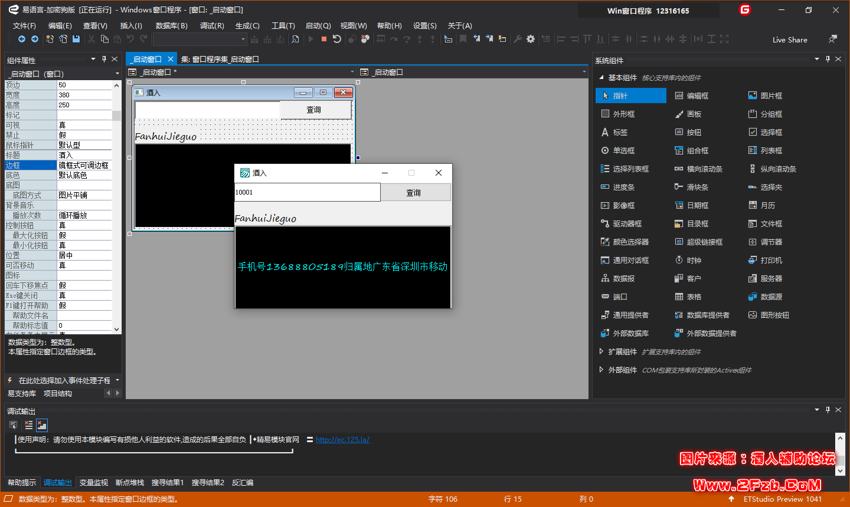
Task: Open the 帮助(H) menu
Action: click(390, 25)
